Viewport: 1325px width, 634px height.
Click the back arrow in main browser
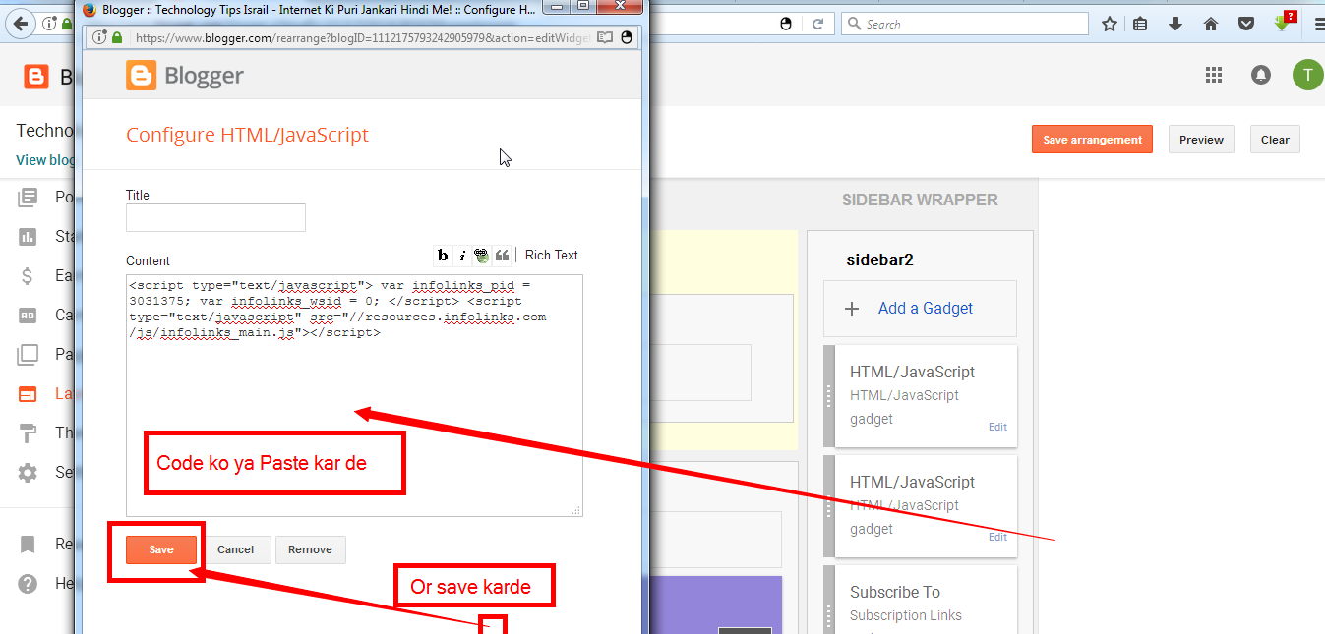tap(21, 24)
